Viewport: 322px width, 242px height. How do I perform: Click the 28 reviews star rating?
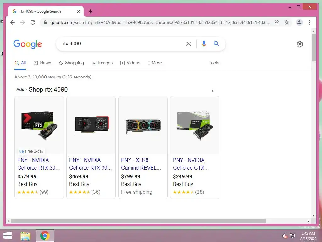(189, 192)
